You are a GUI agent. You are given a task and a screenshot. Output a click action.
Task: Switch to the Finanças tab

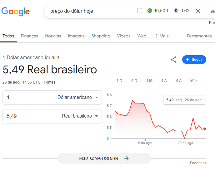[x=29, y=36]
